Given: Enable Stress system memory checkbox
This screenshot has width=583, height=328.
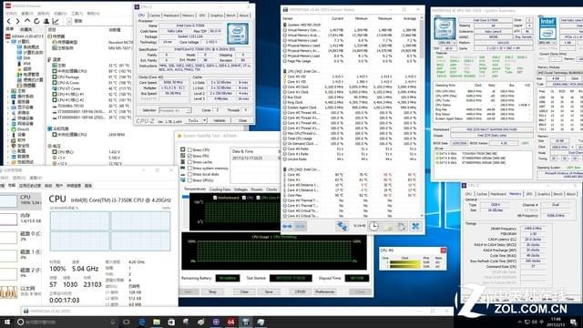Looking at the screenshot, I should click(x=189, y=168).
